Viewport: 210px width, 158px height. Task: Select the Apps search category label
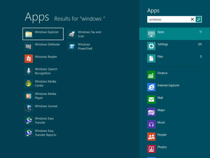pos(161,32)
